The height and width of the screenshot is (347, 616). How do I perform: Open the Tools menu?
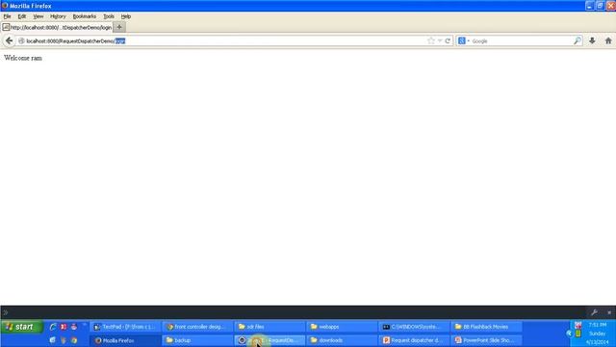point(109,16)
